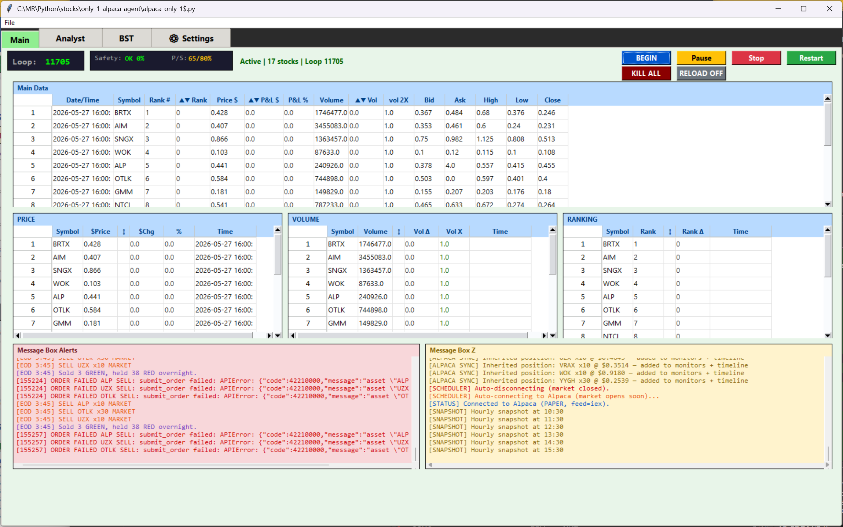Sort Main Data by Rank # column
843x527 pixels.
[x=160, y=100]
